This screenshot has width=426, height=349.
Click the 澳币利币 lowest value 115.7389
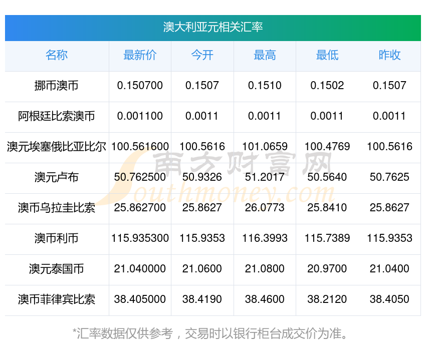point(327,238)
